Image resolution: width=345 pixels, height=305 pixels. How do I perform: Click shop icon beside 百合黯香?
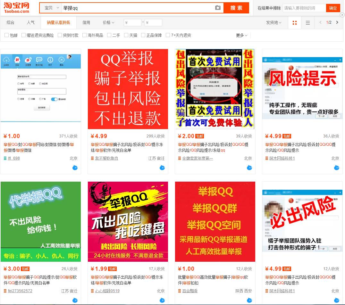tap(179, 291)
